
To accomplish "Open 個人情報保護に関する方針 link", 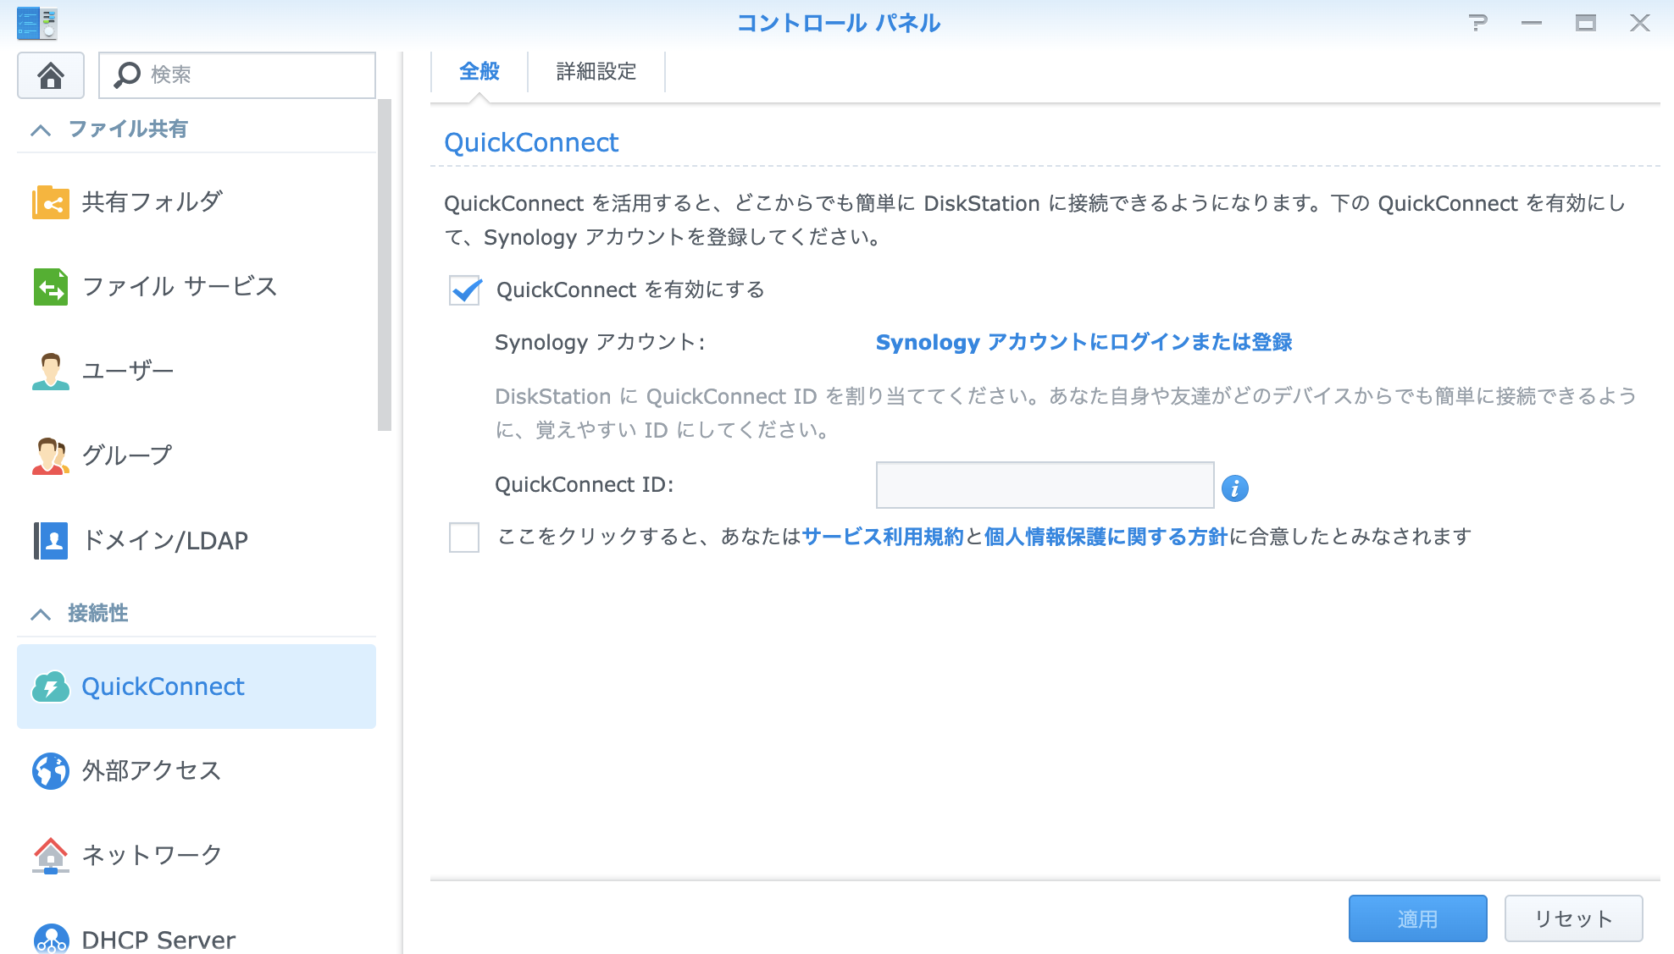I will (1106, 537).
